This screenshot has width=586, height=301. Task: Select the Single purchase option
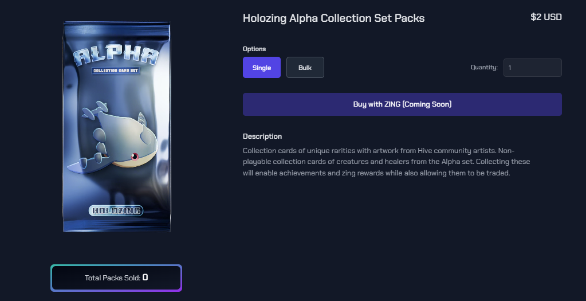[x=261, y=68]
